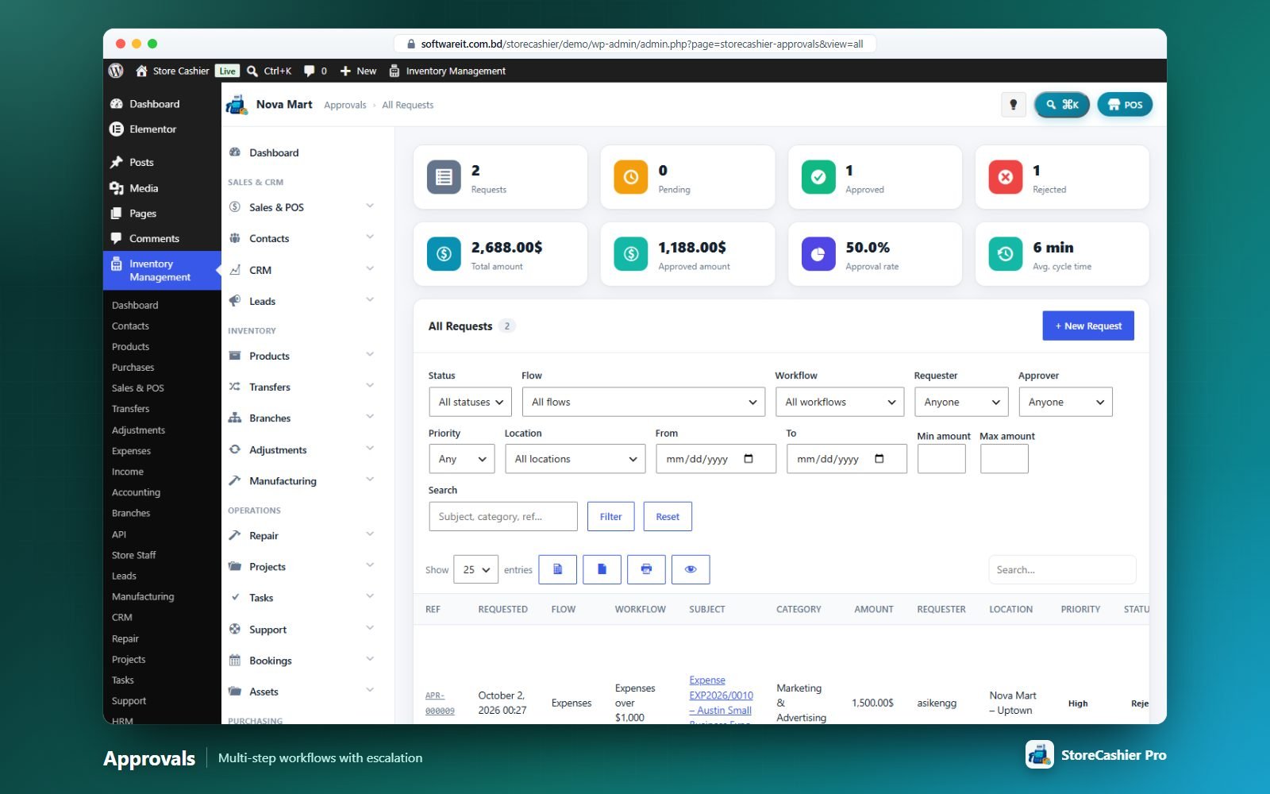This screenshot has height=794, width=1270.
Task: Click the Approvals breadcrumb
Action: point(344,105)
